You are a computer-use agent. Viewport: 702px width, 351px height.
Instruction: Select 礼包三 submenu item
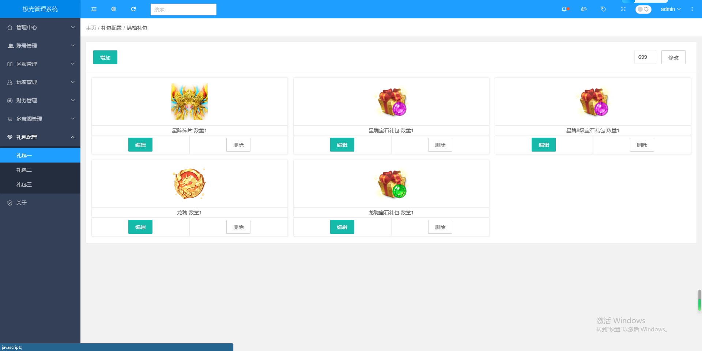(x=40, y=184)
